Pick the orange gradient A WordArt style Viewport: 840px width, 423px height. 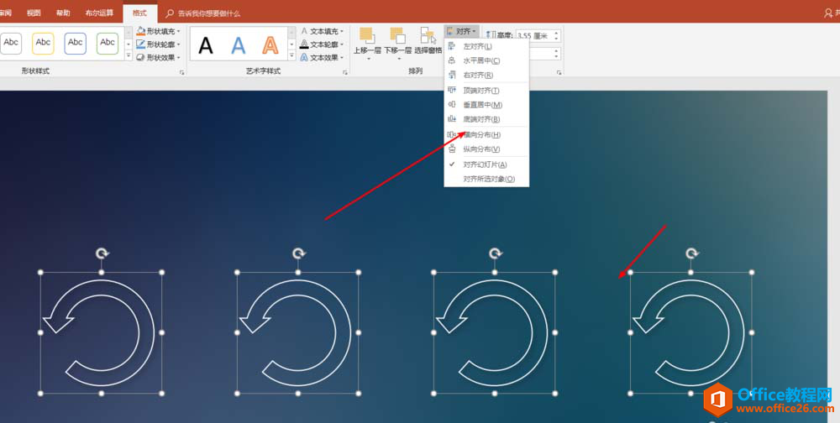click(x=270, y=44)
